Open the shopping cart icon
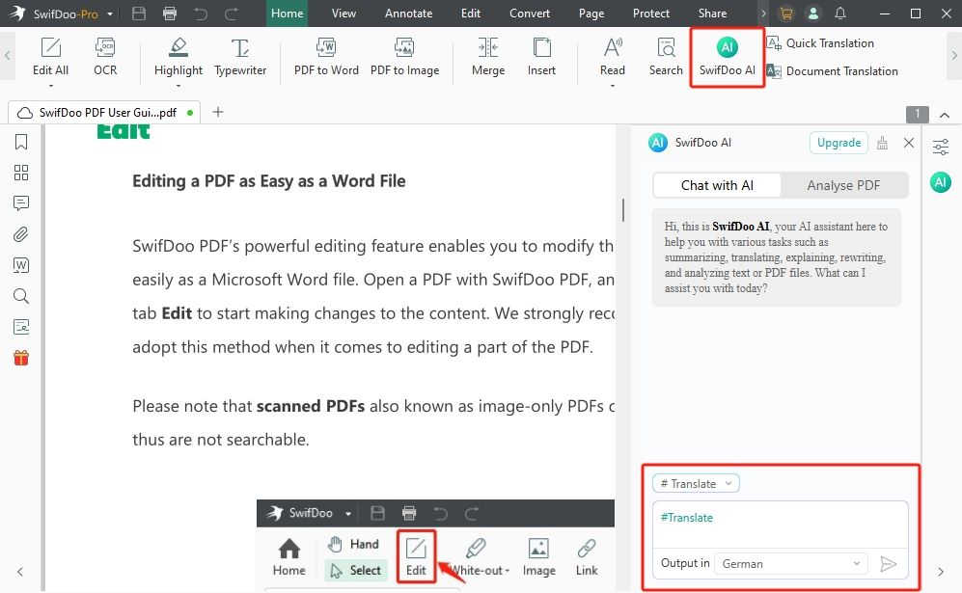 click(x=786, y=13)
